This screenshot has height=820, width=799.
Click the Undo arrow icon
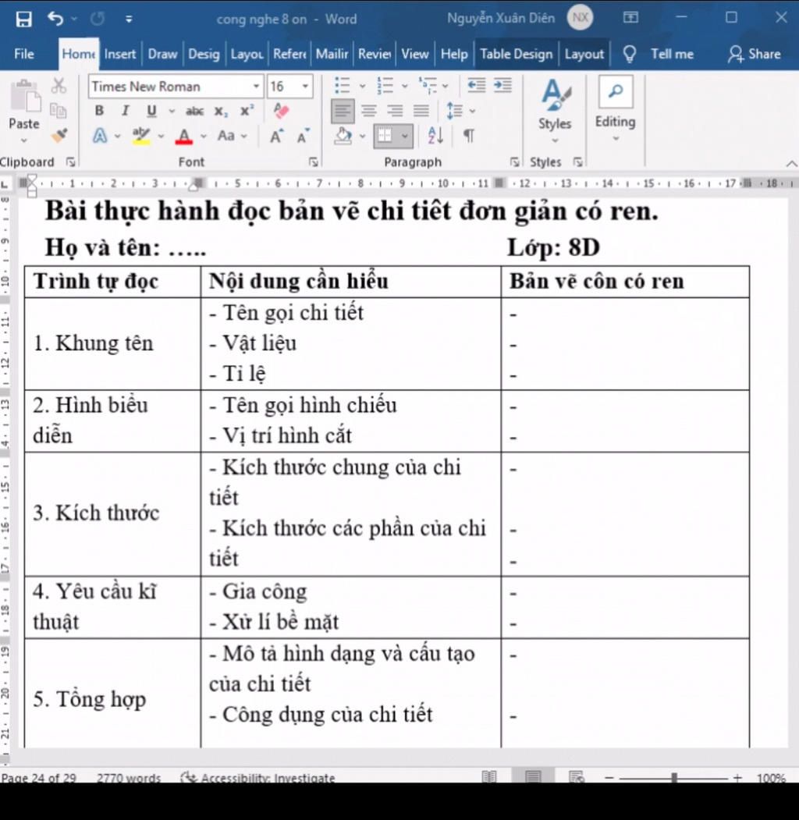tap(55, 19)
